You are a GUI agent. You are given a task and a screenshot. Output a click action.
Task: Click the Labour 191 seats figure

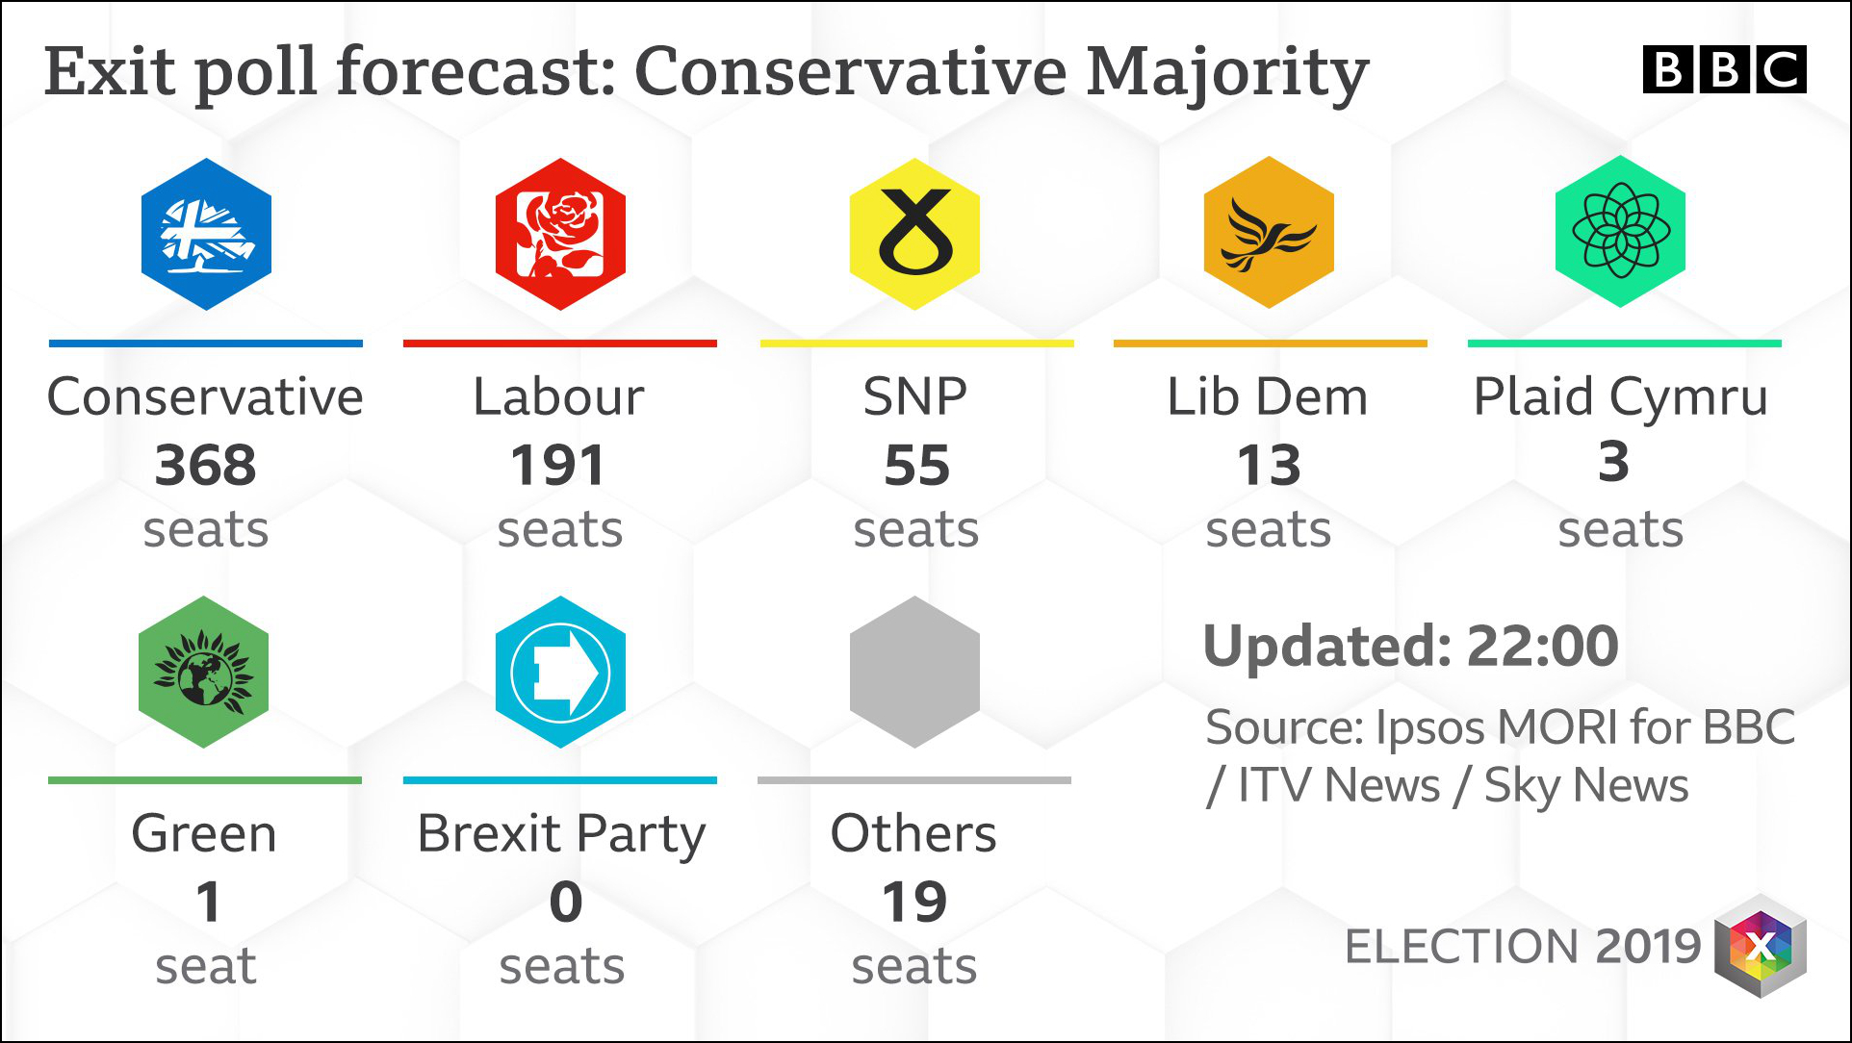pos(558,466)
